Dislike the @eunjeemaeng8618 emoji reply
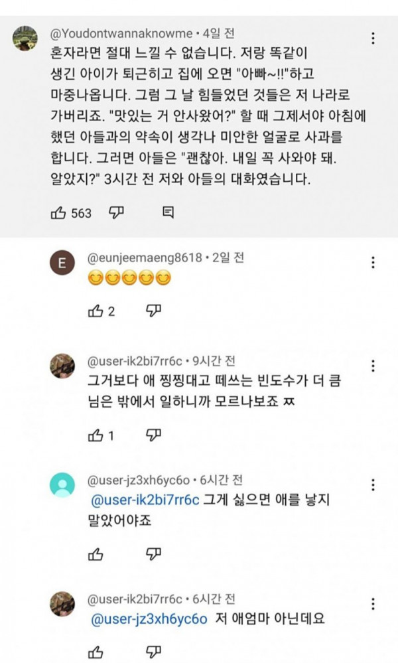This screenshot has width=398, height=663. click(153, 311)
